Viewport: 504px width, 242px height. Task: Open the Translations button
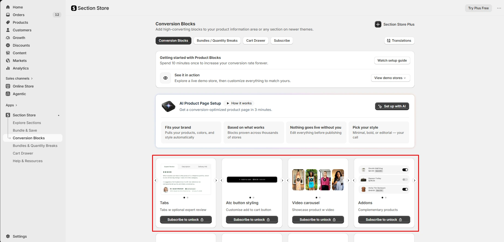tap(399, 41)
